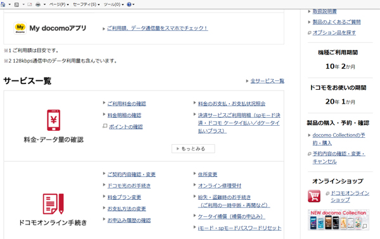The width and height of the screenshot is (380, 239).
Task: Open ケータイ補償（補償の申込み）link
Action: (231, 216)
